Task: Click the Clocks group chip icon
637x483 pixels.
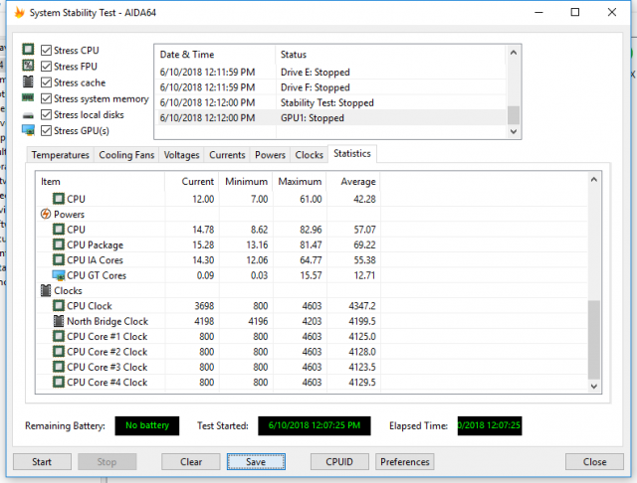Action: click(x=46, y=290)
